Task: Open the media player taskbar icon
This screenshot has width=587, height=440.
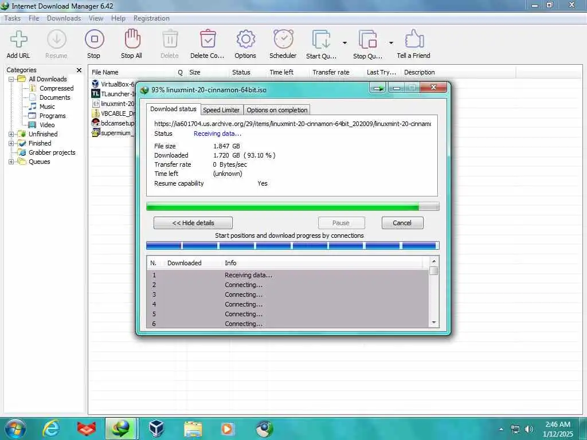Action: pos(227,429)
